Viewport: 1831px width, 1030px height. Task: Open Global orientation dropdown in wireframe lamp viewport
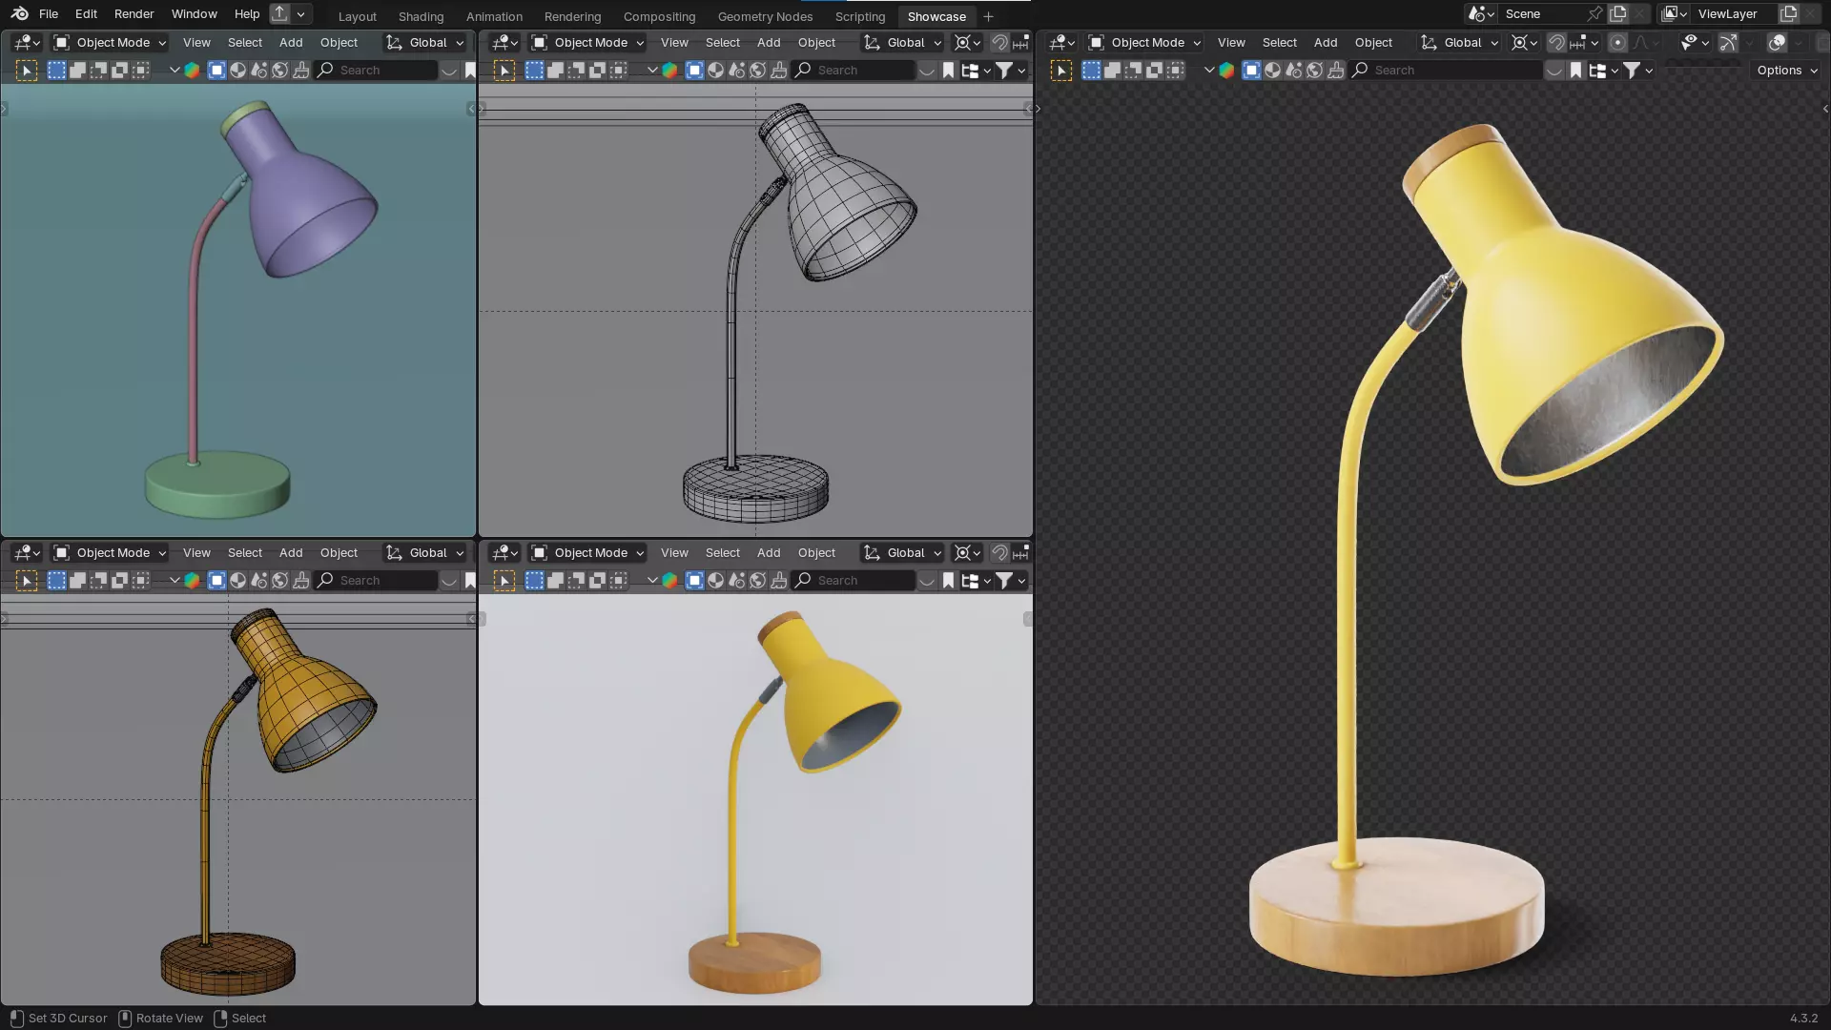(x=902, y=42)
